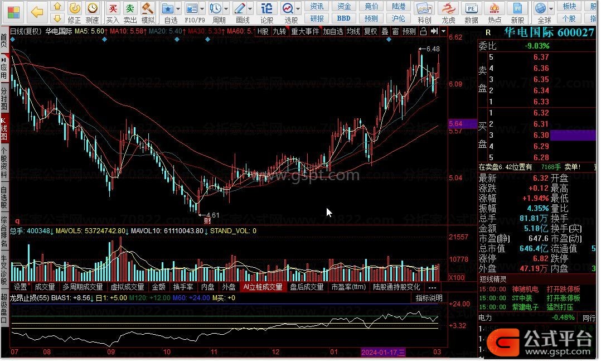Viewport: 601px width, 361px height.
Task: Click the 资讯 news button
Action: coord(317,6)
